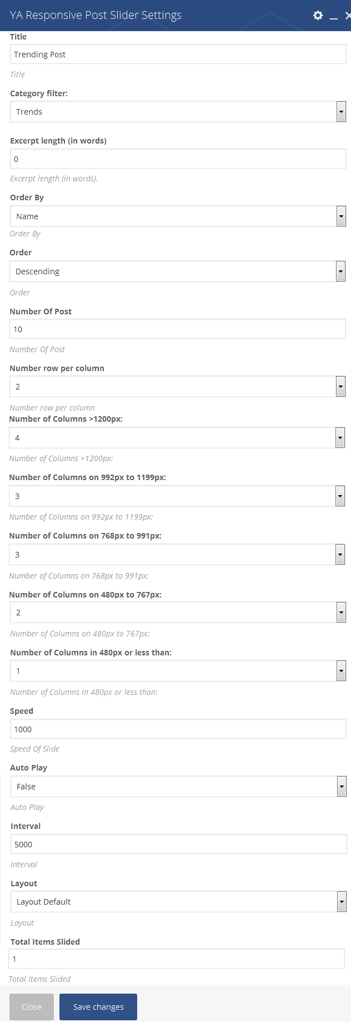Click the Save changes button
Screen dimensions: 351x1022
[x=98, y=1007]
